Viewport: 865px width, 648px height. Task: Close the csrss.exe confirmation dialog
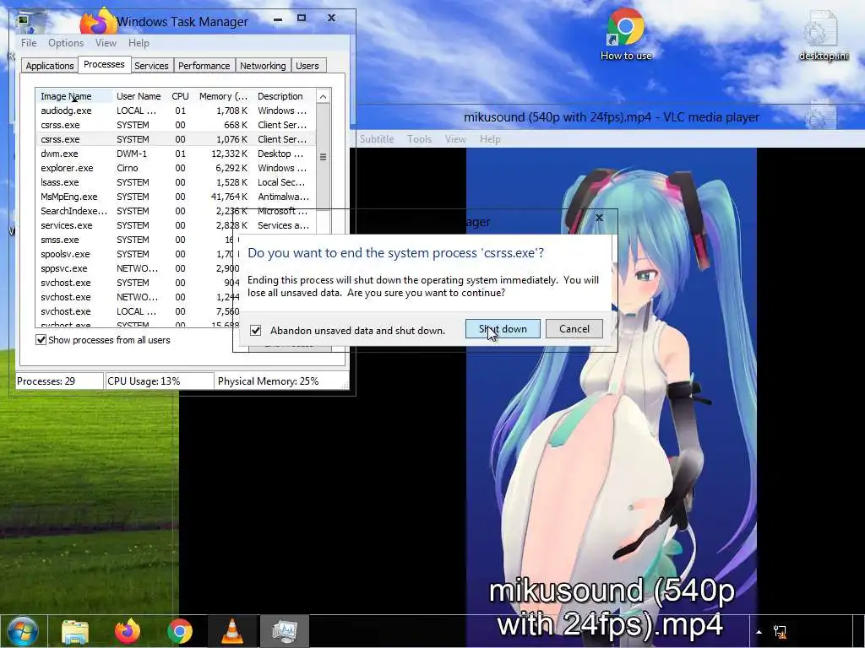(599, 218)
